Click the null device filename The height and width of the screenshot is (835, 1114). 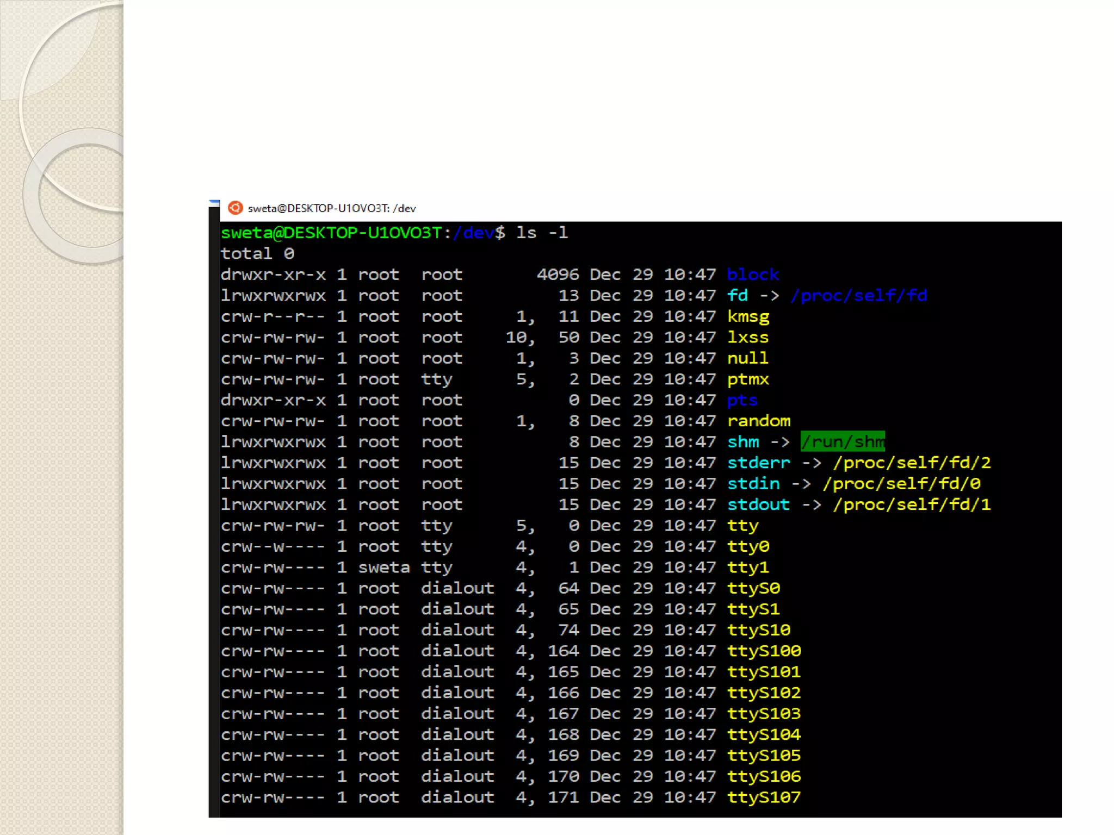click(x=748, y=358)
